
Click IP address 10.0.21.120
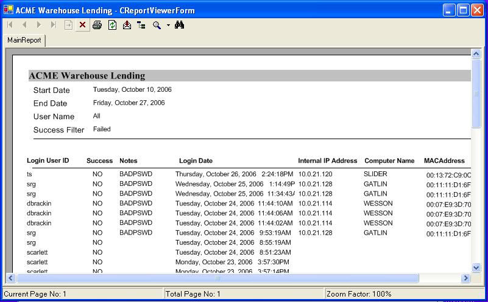point(315,174)
